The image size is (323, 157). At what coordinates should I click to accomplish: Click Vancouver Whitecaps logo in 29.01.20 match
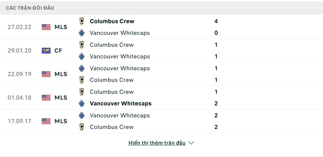(82, 56)
